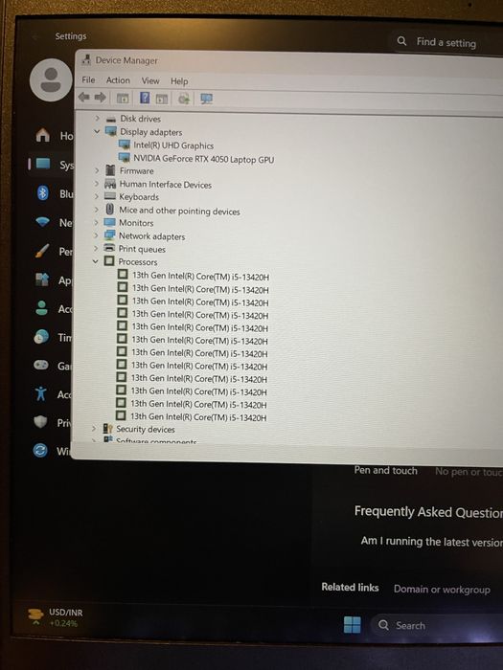
Task: Click the Human Interface Devices icon
Action: tap(110, 184)
